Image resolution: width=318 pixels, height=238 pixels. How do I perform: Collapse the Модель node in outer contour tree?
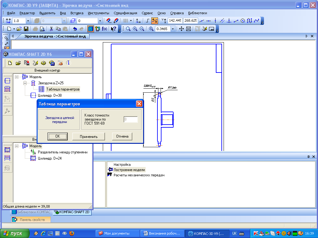click(x=17, y=77)
